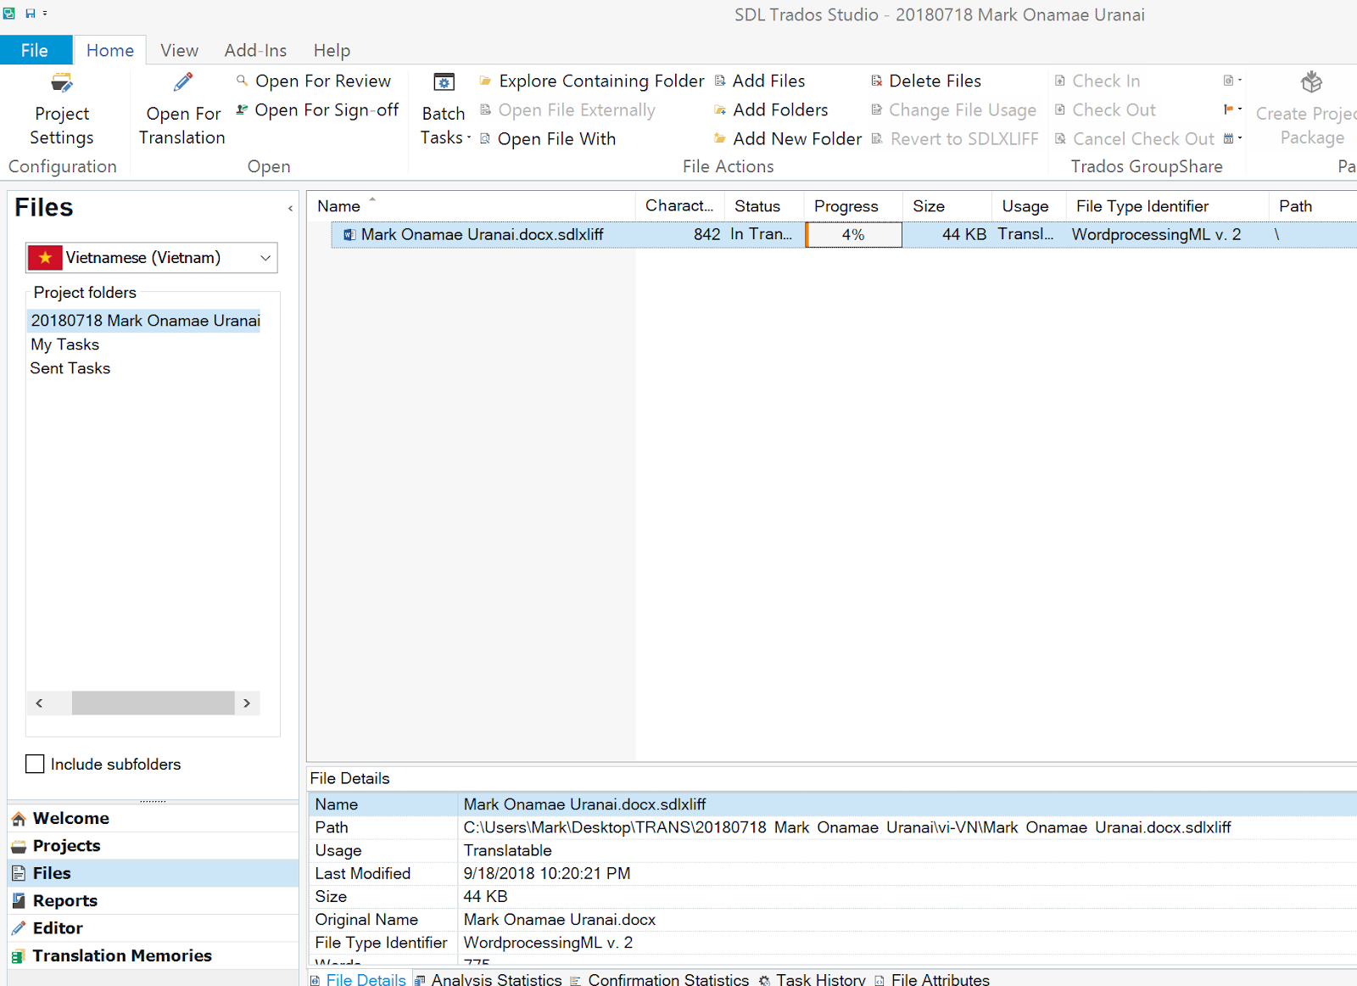Click the Trados Studio app icon in title bar
Viewport: 1357px width, 986px height.
tap(9, 14)
